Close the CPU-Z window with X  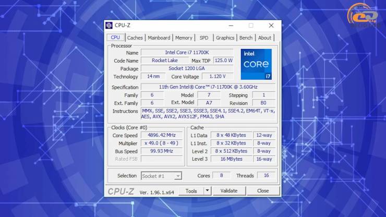click(271, 26)
